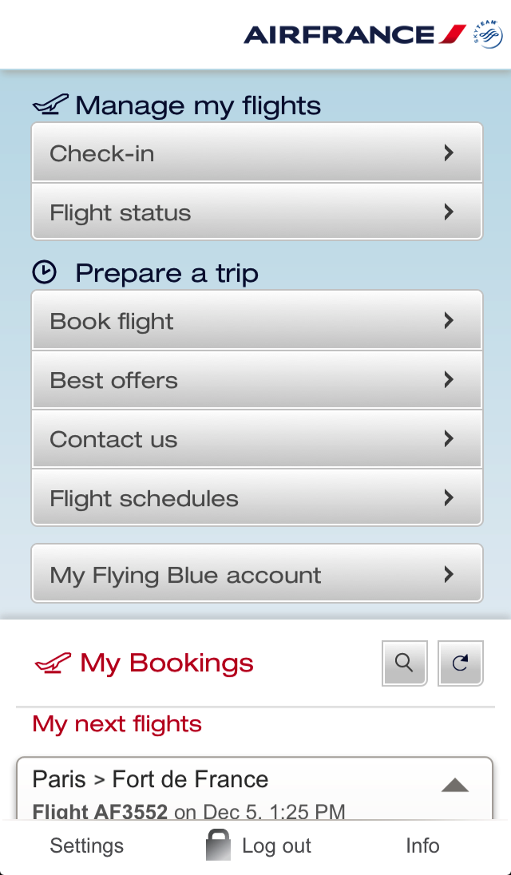511x875 pixels.
Task: Open Check-in via its chevron arrow
Action: [x=449, y=153]
